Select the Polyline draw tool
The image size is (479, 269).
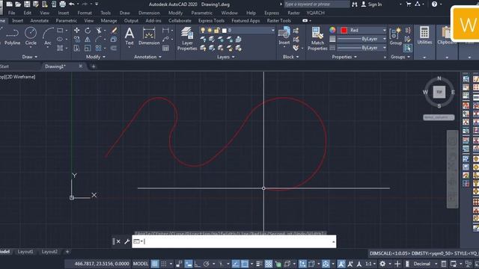12,36
